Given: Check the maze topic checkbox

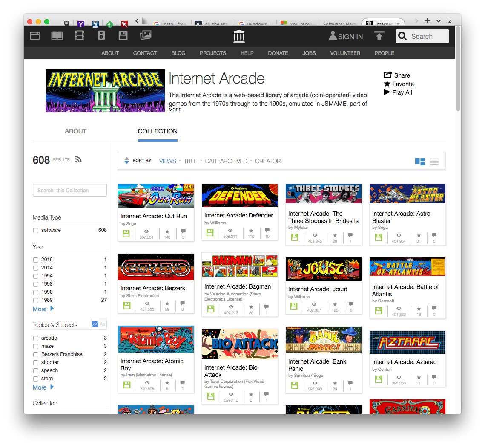Looking at the screenshot, I should [36, 347].
